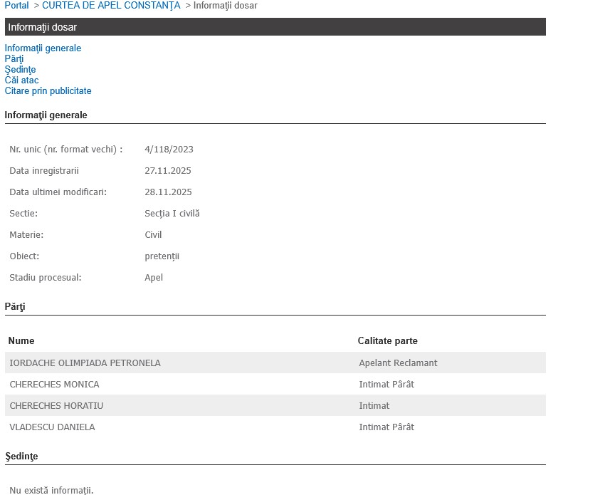The image size is (600, 495).
Task: Click the Nume column header
Action: [21, 341]
